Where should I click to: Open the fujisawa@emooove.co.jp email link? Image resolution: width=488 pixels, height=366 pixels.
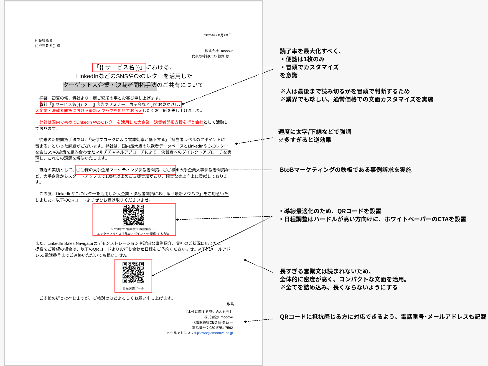click(x=213, y=333)
